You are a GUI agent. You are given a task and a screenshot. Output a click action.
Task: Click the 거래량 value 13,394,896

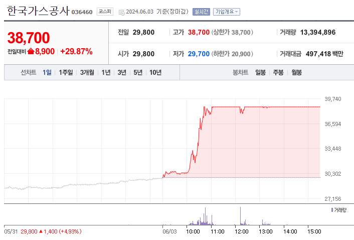click(x=318, y=32)
